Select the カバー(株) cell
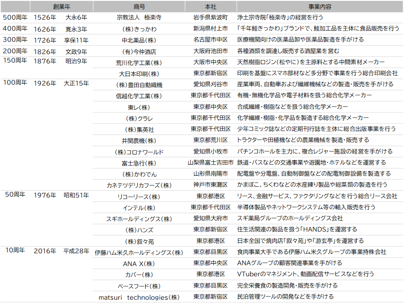Image resolution: width=404 pixels, height=304 pixels. 139,275
